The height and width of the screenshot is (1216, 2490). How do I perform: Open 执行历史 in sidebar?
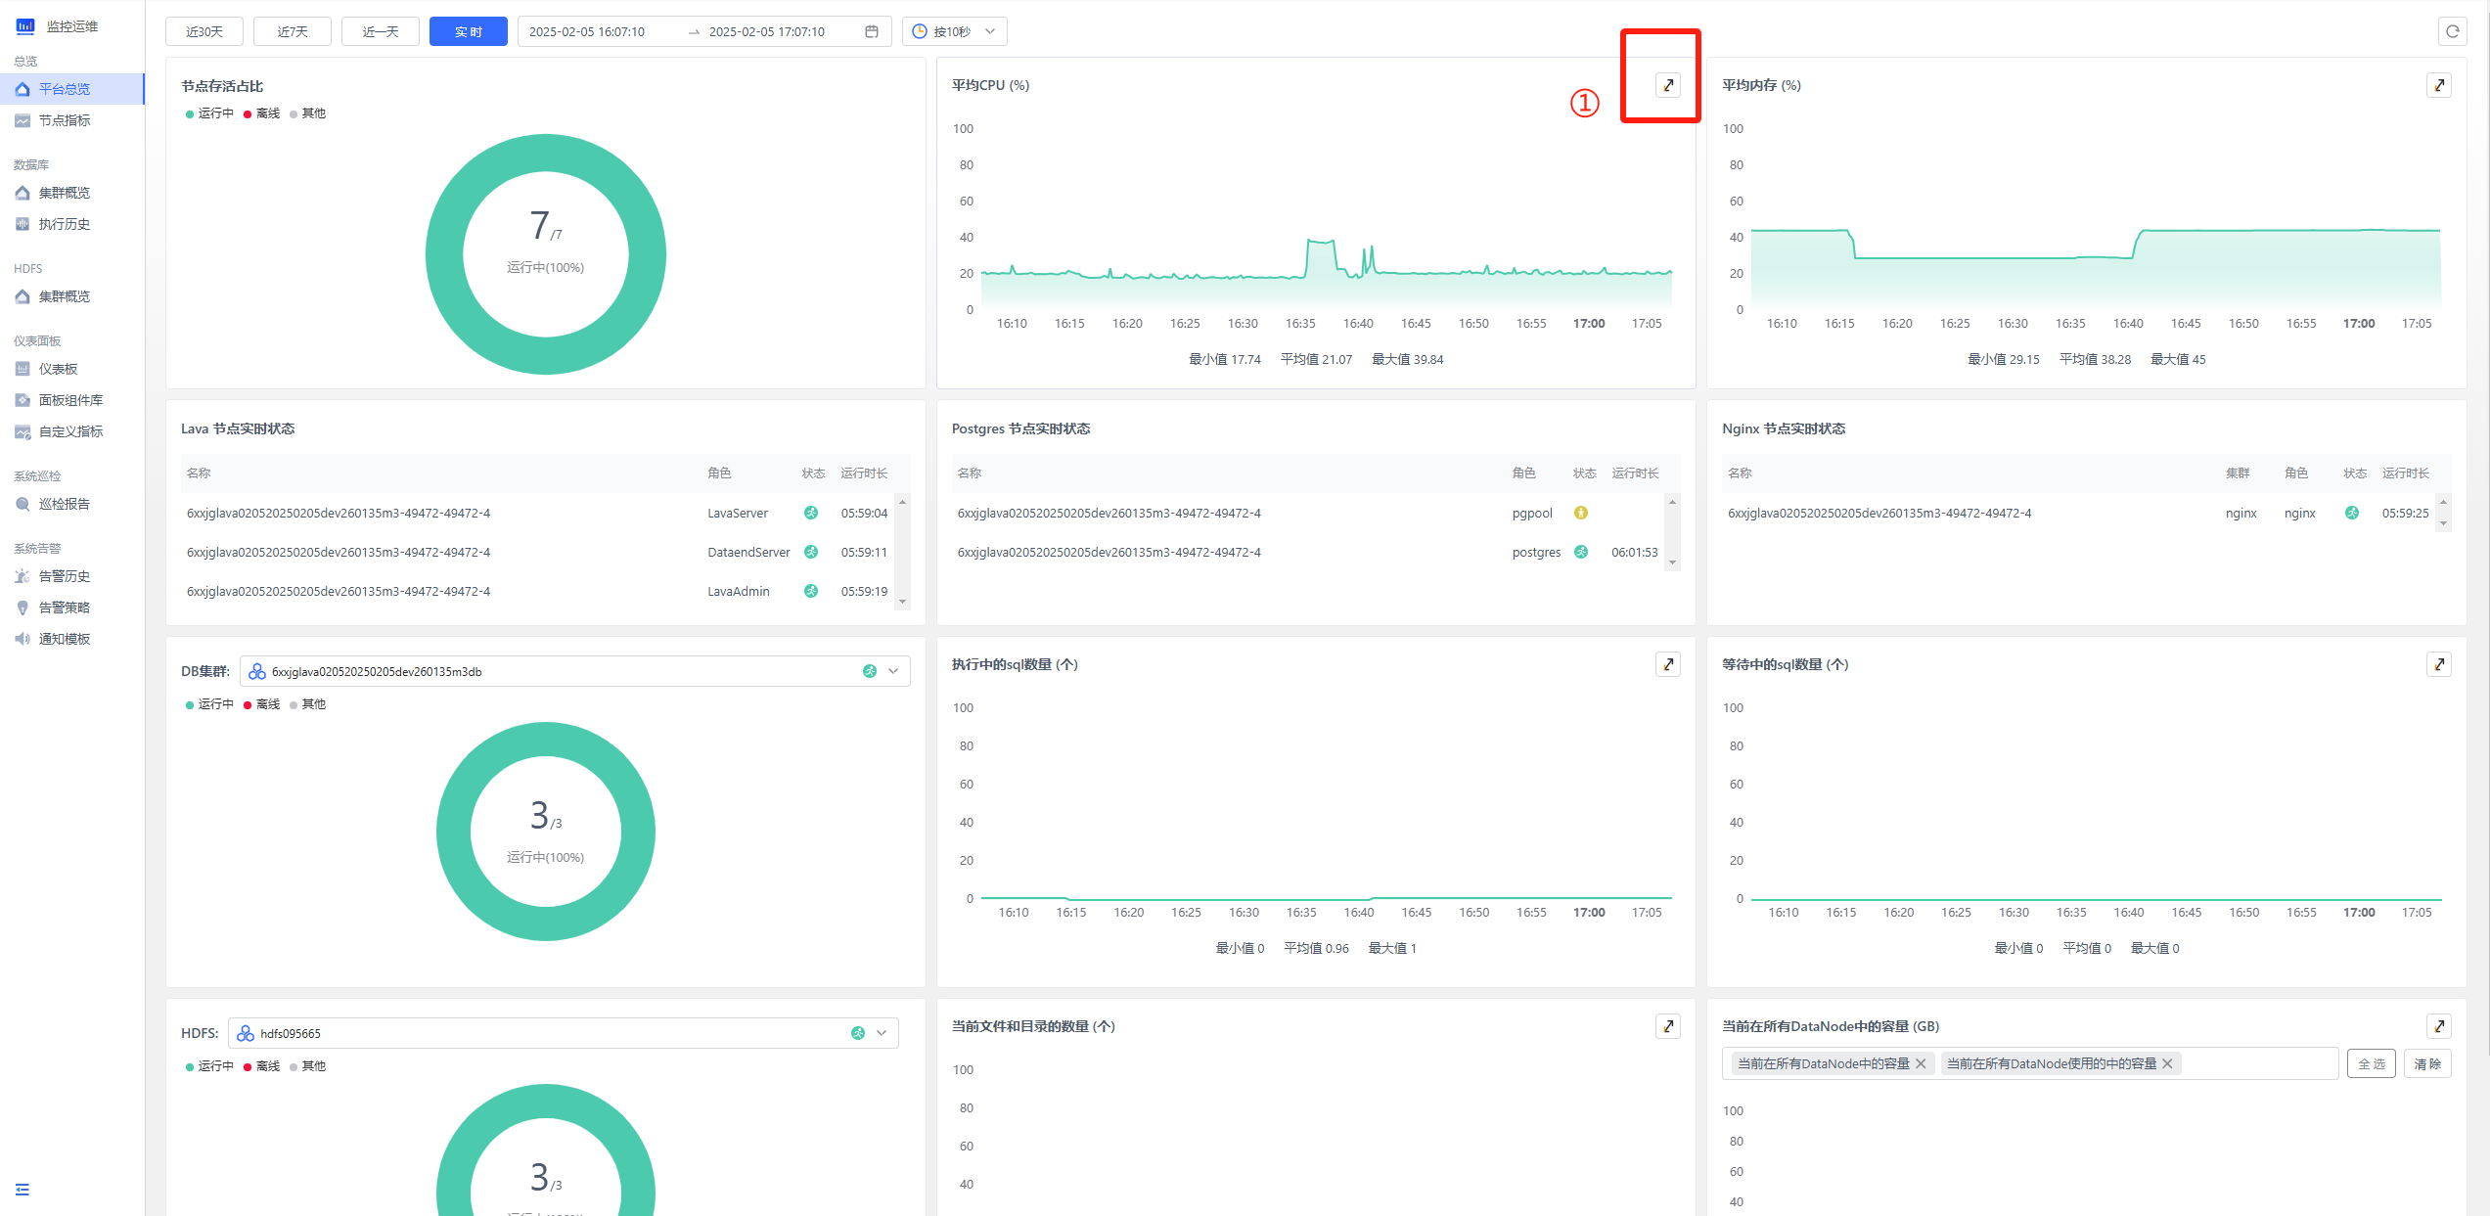pos(72,224)
